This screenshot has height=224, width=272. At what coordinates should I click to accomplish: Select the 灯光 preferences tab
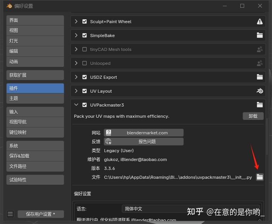coord(35,41)
